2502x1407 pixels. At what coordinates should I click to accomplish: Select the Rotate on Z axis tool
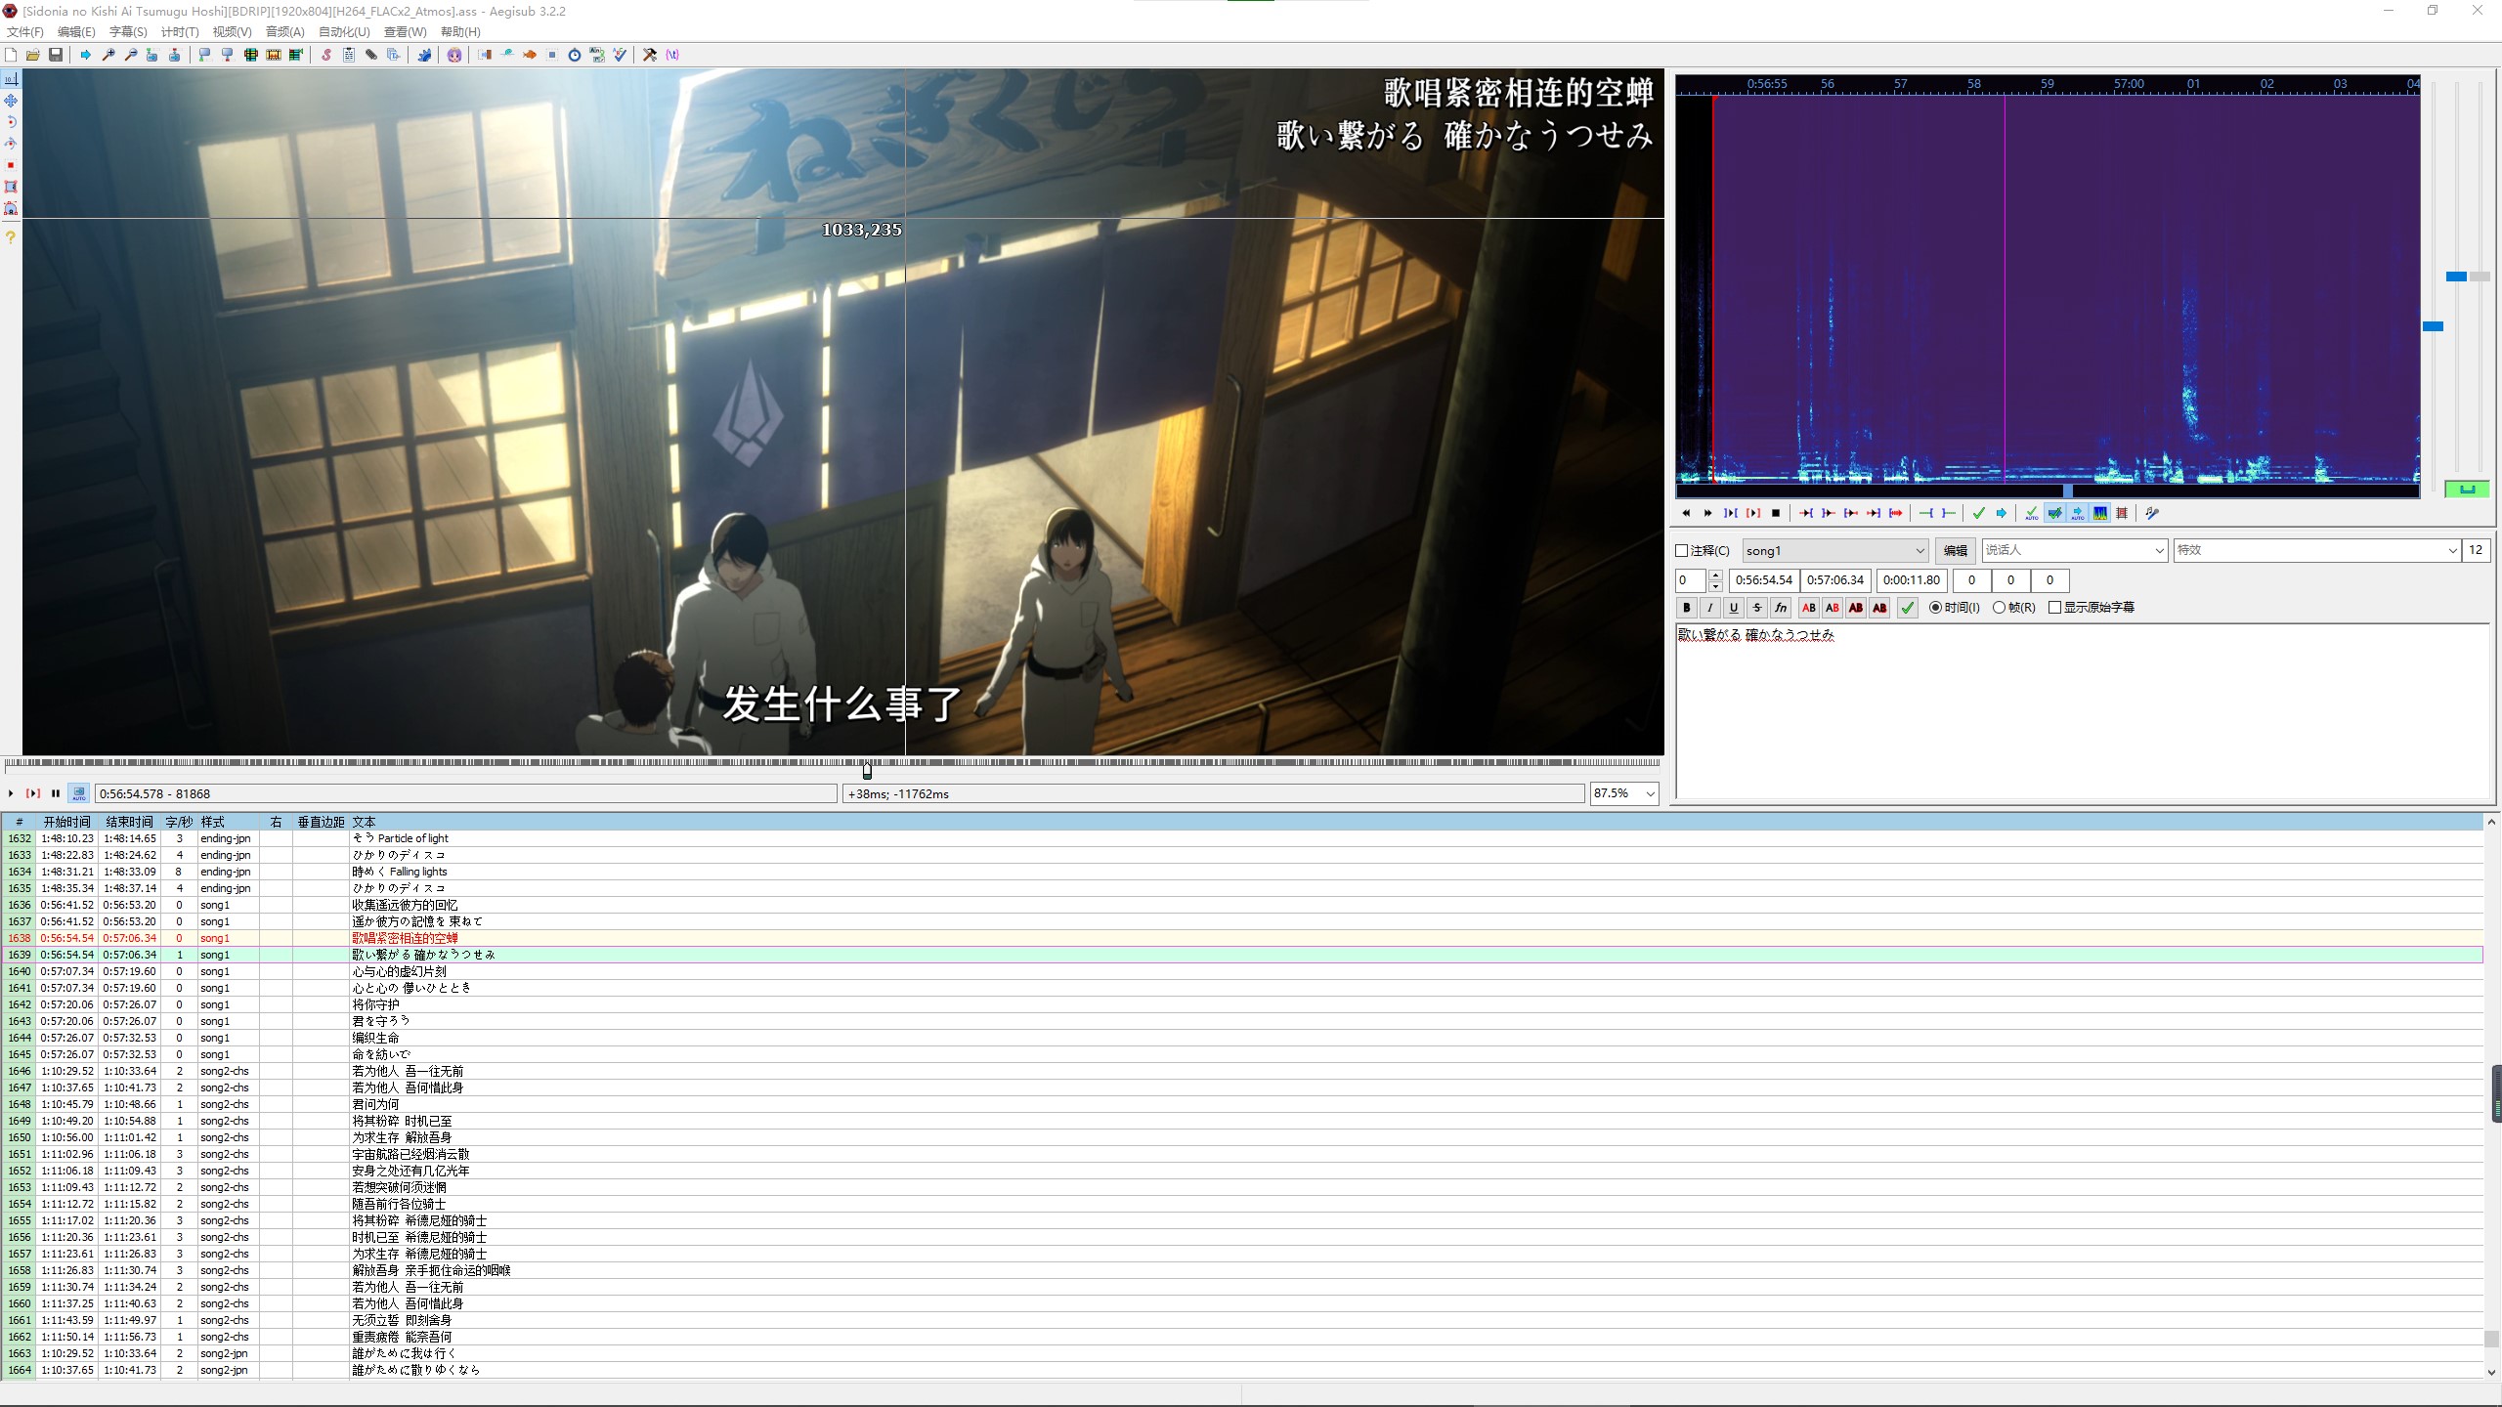click(11, 122)
